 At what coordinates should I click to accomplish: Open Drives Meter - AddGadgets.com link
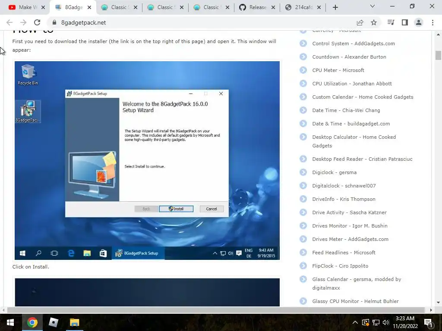click(350, 239)
